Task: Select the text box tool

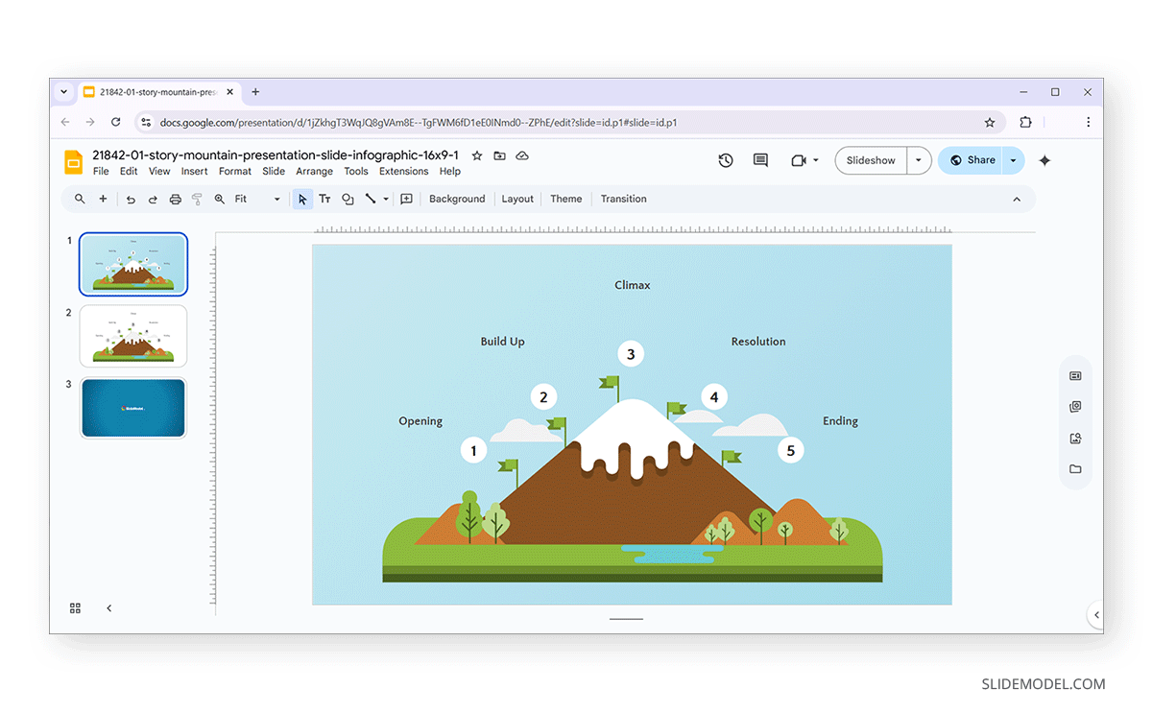Action: pos(324,200)
